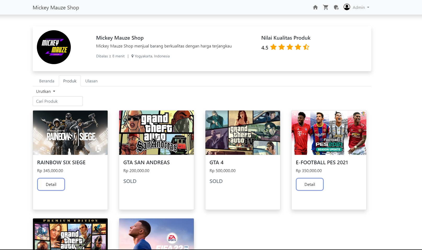Click the Nilai Kualitas Produk heading
Image resolution: width=422 pixels, height=250 pixels.
coord(286,38)
